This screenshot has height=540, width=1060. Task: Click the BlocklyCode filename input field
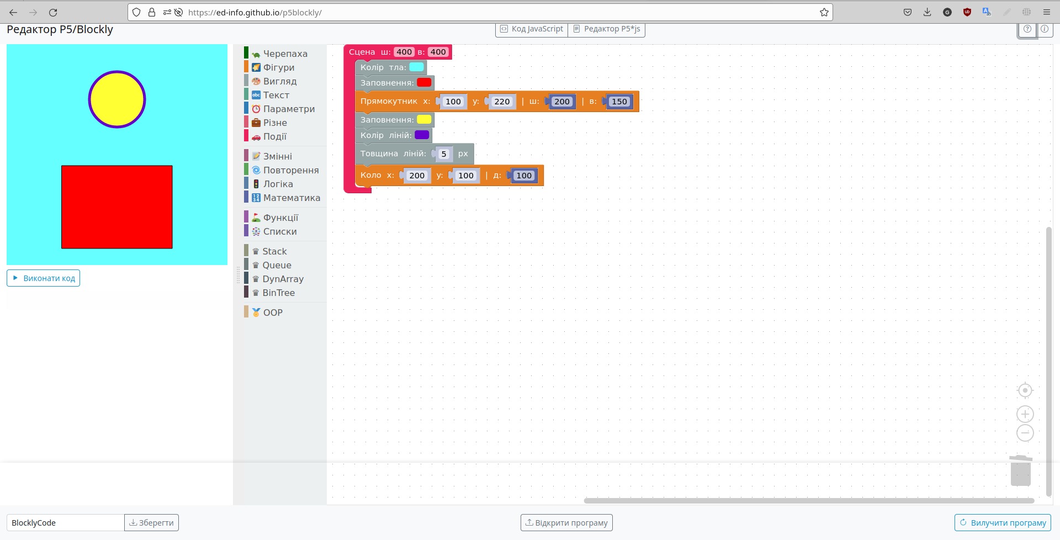[65, 522]
